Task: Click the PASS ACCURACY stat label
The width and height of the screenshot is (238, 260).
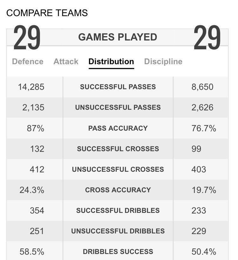Action: coord(118,128)
